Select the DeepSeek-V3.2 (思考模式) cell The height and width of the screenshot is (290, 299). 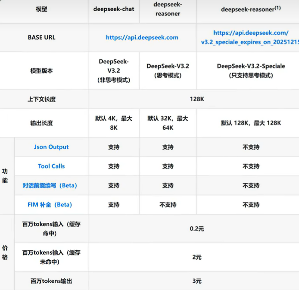coord(168,71)
